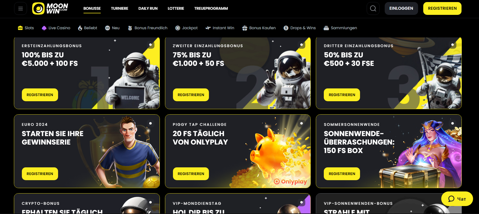Click info dot on Ersteinzahlungsbonus card
Image resolution: width=479 pixels, height=214 pixels.
151,45
